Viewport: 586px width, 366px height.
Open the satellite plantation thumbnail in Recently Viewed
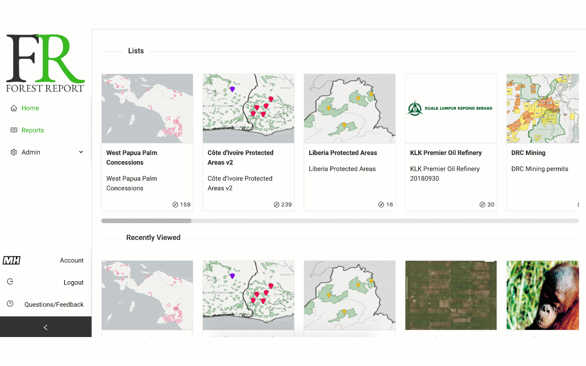pyautogui.click(x=451, y=295)
